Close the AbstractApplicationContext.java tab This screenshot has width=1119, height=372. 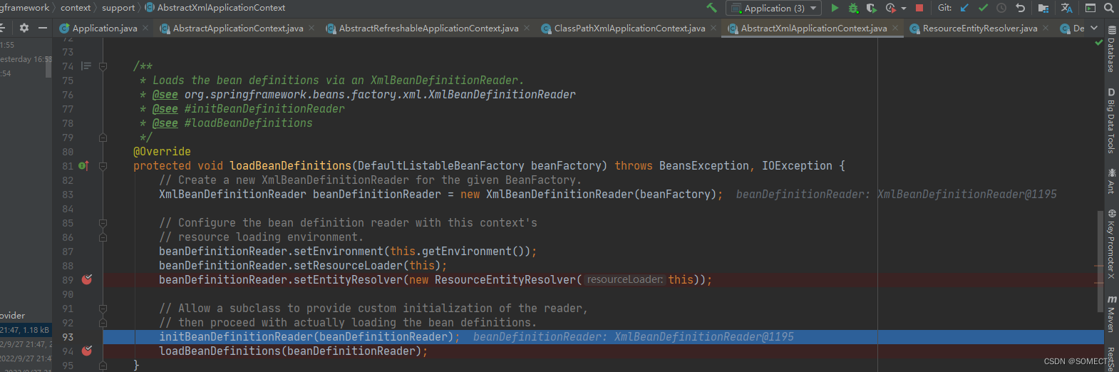[311, 28]
